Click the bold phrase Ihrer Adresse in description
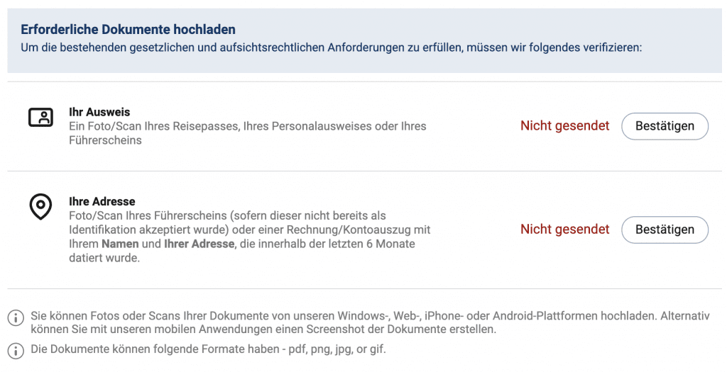Viewport: 727px width, 372px height. [x=199, y=244]
